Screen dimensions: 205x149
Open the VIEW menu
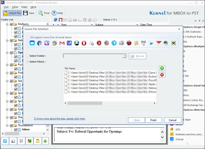(x=15, y=7)
